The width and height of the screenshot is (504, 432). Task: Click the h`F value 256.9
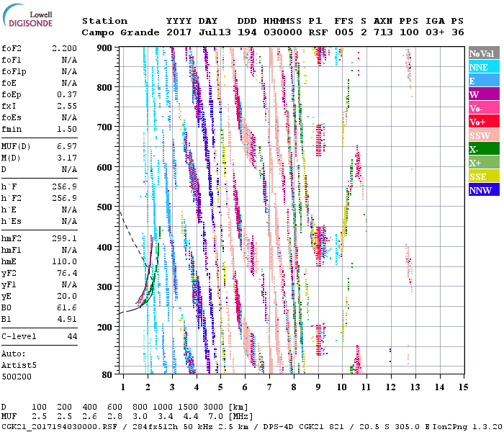64,186
